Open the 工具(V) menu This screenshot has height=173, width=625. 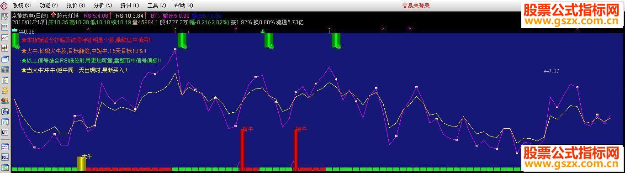tap(157, 5)
